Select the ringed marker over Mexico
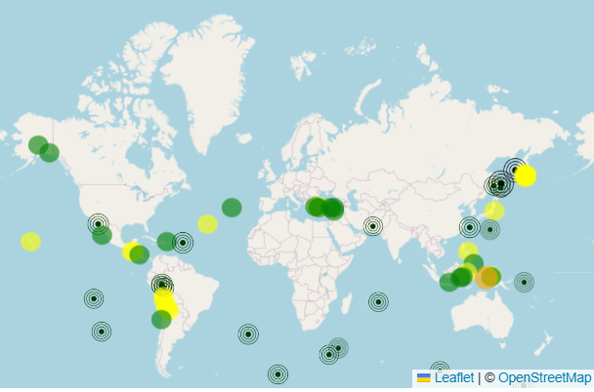Screen dimensions: 594x392 pos(98,223)
